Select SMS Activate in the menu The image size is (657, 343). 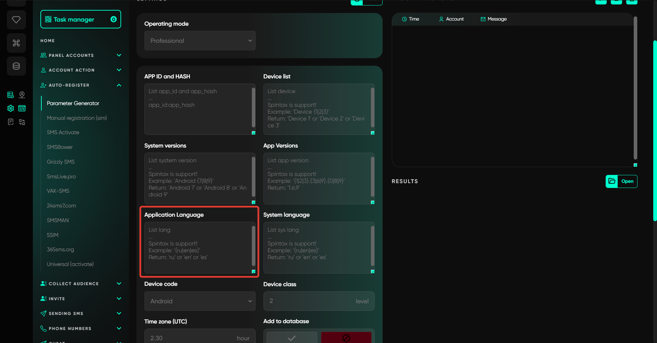[63, 132]
